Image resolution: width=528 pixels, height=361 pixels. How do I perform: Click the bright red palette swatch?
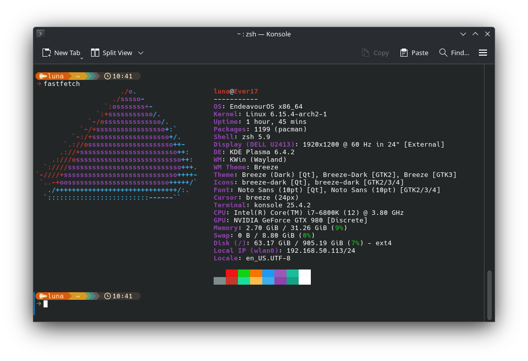pyautogui.click(x=232, y=273)
